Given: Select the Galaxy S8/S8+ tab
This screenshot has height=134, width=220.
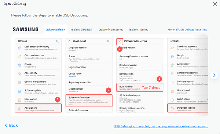Looking at the screenshot, I should (x=55, y=29).
